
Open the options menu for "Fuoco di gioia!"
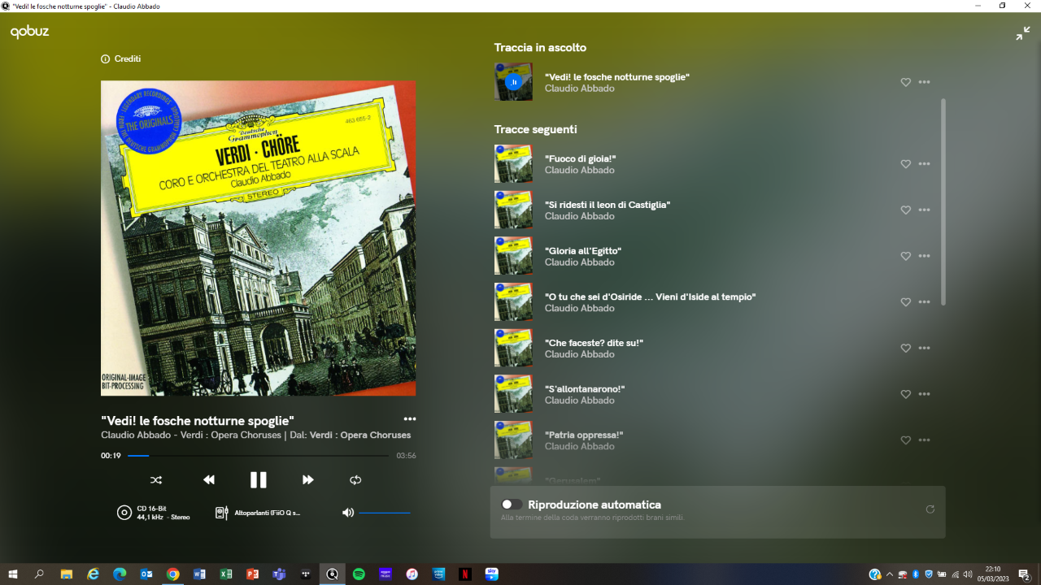924,164
